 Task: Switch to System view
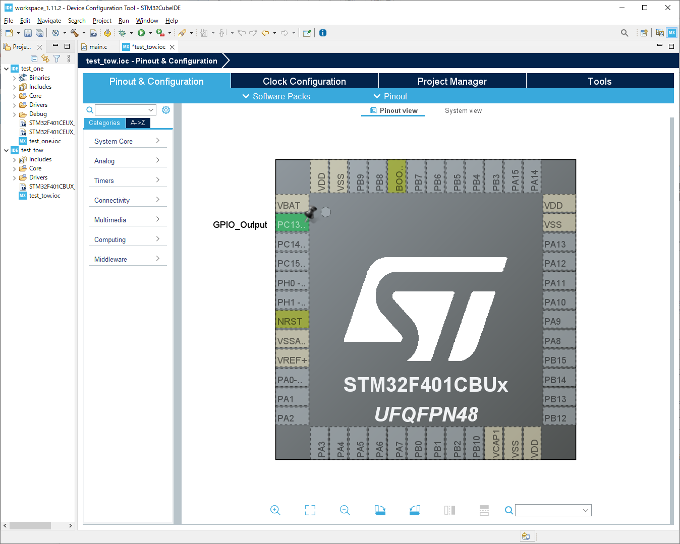pyautogui.click(x=463, y=110)
